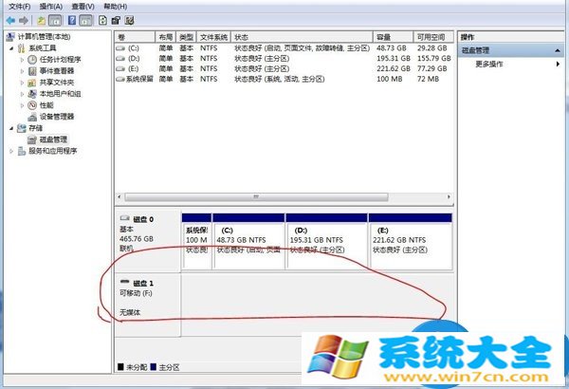Click the 事件查看器 icon
569x389 pixels.
point(32,71)
